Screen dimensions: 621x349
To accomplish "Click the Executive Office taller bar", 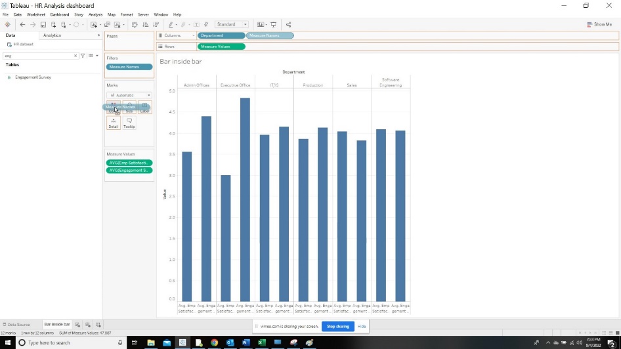I will pyautogui.click(x=245, y=200).
